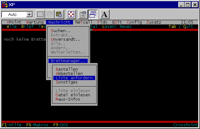Choose Sonstiges in the submenu
The image size is (200, 129).
pyautogui.click(x=67, y=82)
